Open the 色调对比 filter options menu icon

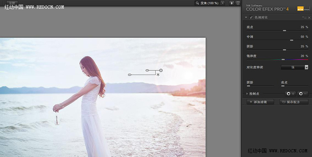click(305, 18)
